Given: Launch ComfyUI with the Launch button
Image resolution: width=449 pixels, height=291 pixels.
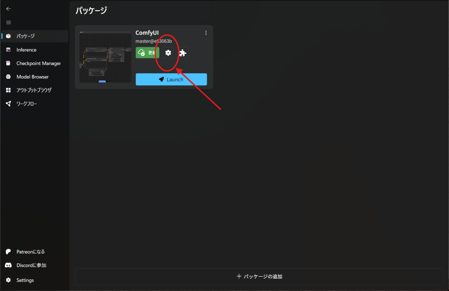Looking at the screenshot, I should 171,79.
